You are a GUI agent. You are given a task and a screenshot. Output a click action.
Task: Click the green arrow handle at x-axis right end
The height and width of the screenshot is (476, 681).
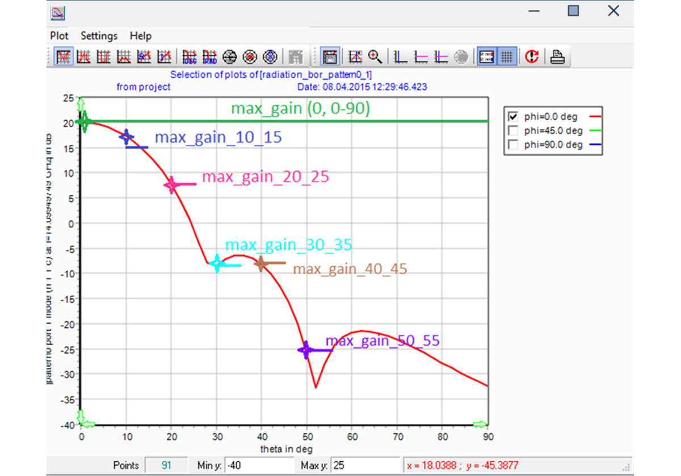click(x=480, y=424)
